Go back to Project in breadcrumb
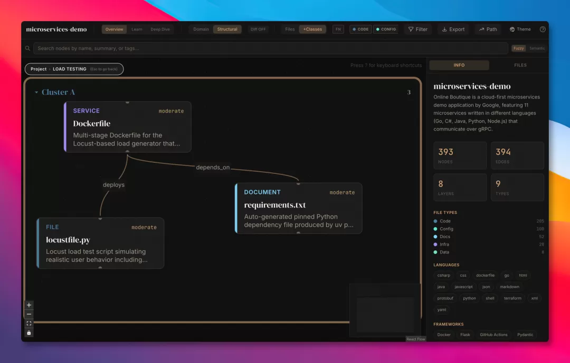The width and height of the screenshot is (570, 363). pos(39,69)
